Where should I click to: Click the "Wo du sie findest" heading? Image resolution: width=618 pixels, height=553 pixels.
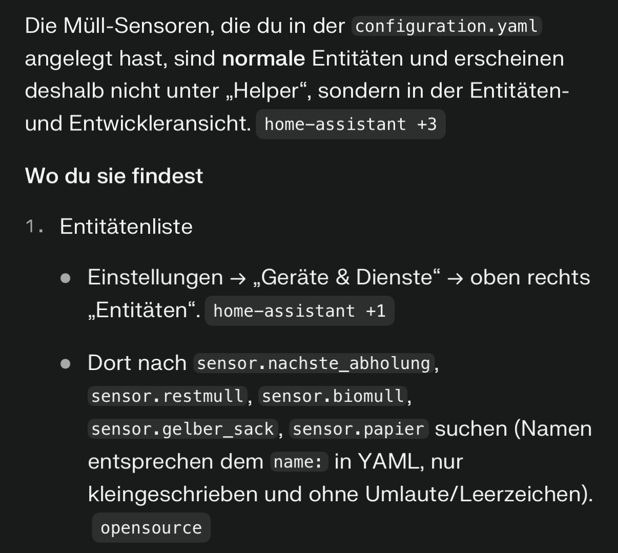[114, 176]
